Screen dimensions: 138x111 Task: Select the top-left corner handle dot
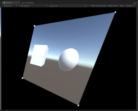tap(34, 26)
